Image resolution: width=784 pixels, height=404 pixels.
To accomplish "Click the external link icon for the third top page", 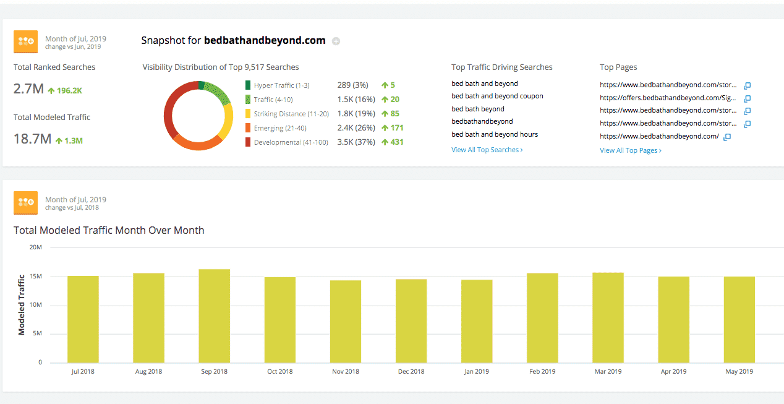I will pos(747,111).
